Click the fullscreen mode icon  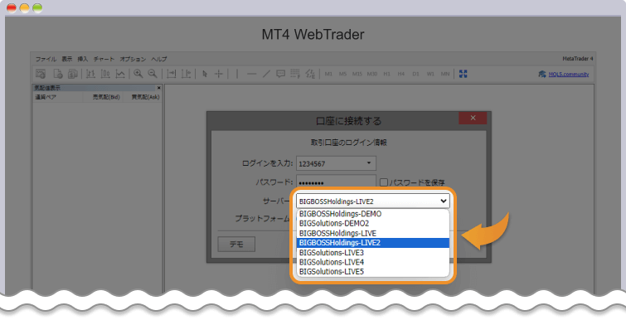[x=463, y=74]
